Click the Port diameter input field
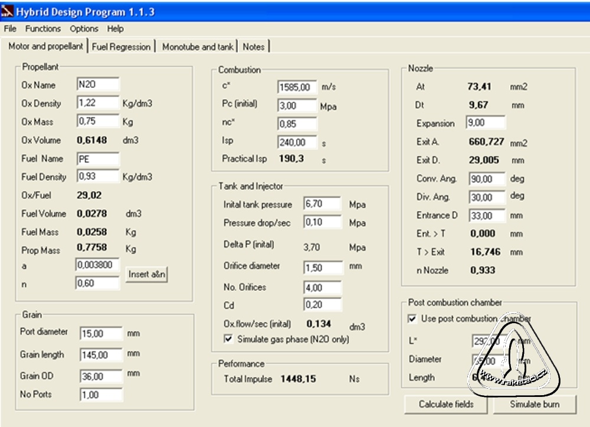The height and width of the screenshot is (427, 590). [x=101, y=334]
